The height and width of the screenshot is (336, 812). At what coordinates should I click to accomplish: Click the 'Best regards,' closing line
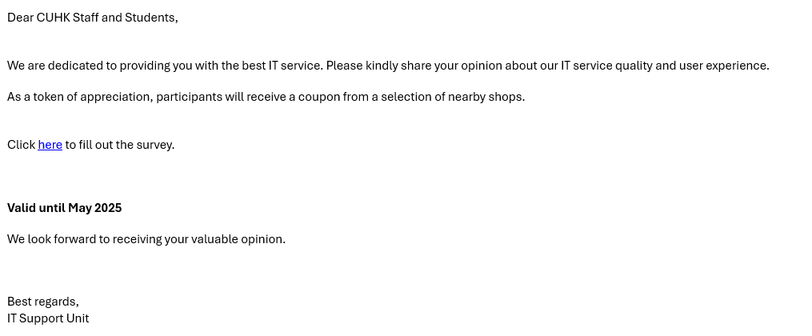coord(43,302)
